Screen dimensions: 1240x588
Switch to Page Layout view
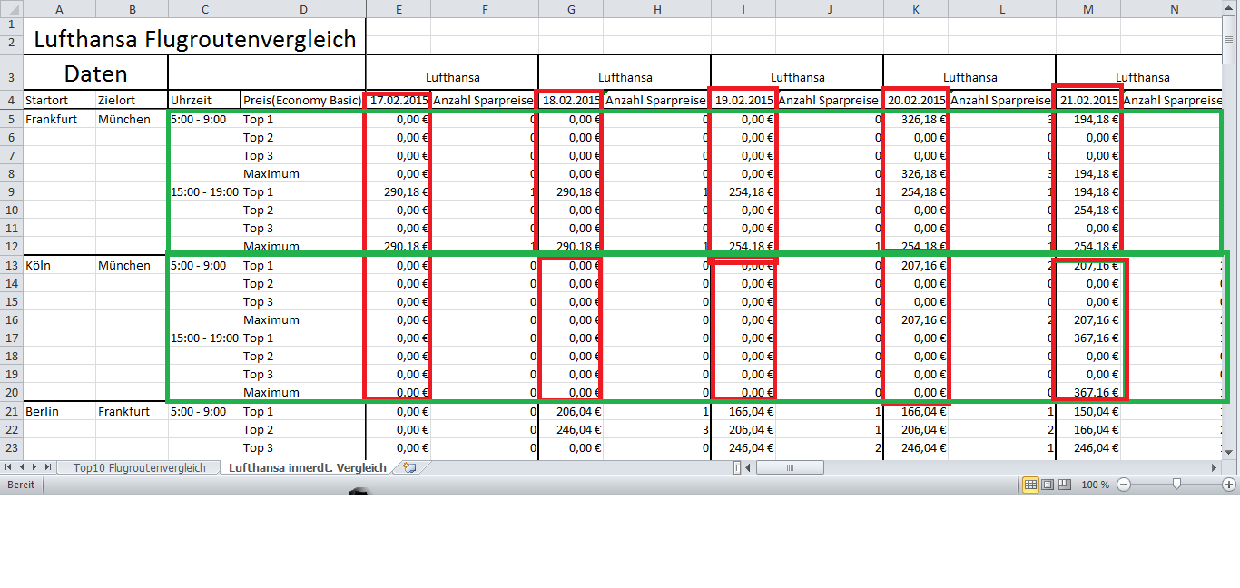pos(1048,485)
